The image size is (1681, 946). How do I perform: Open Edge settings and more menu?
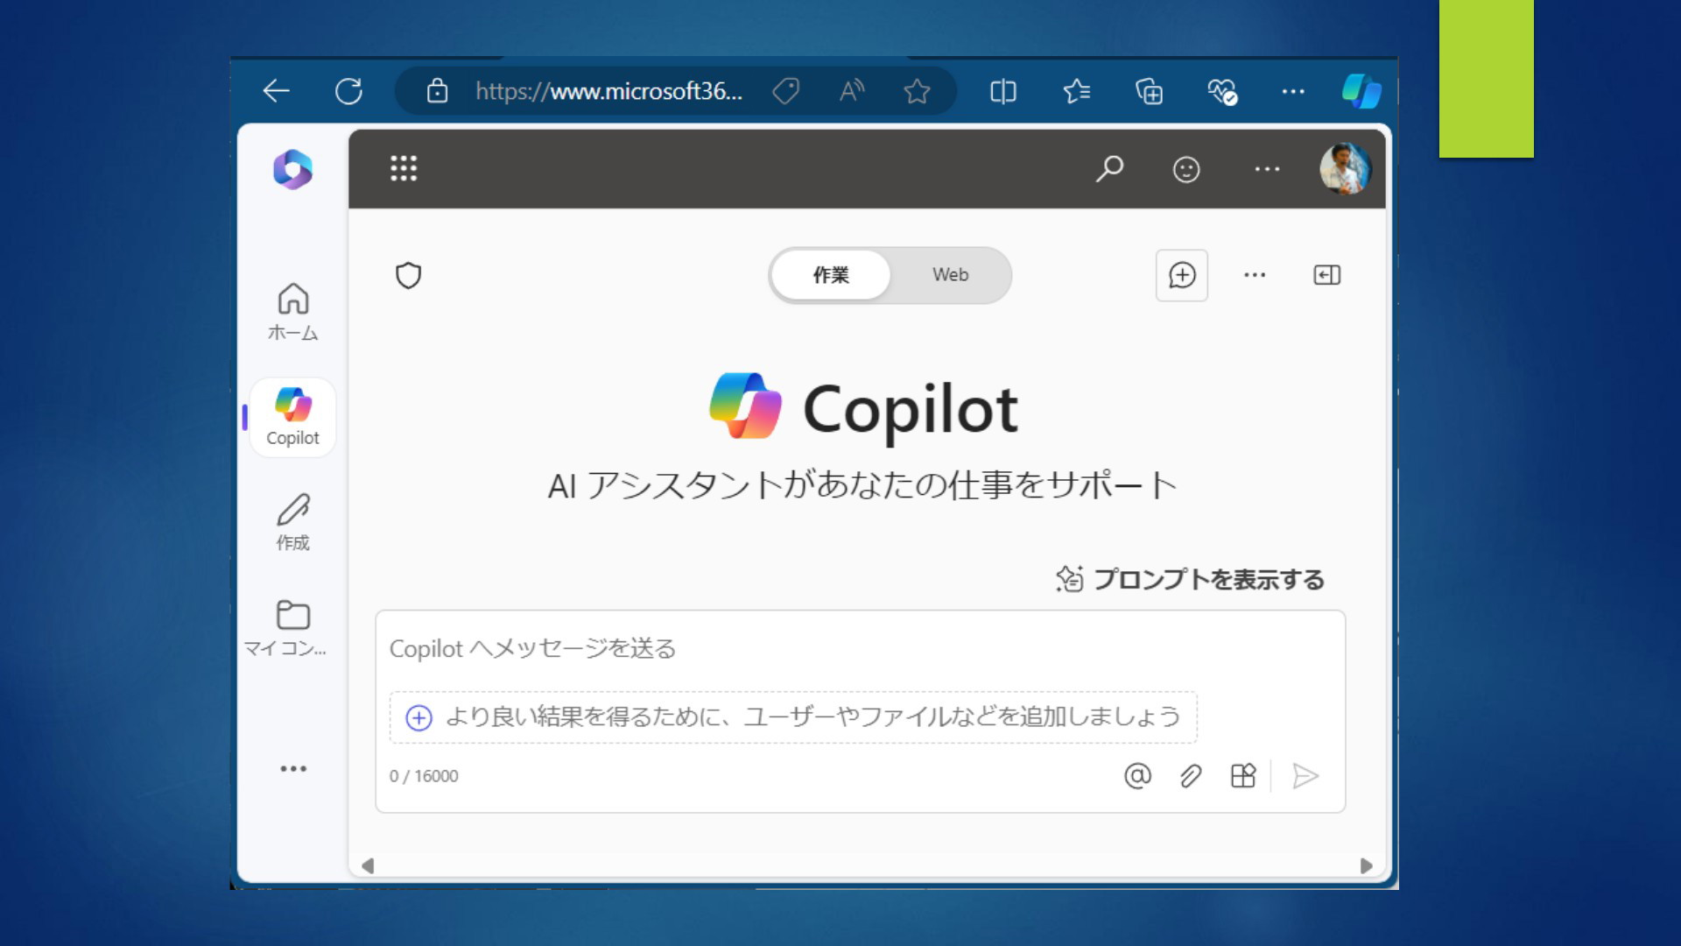pos(1293,91)
